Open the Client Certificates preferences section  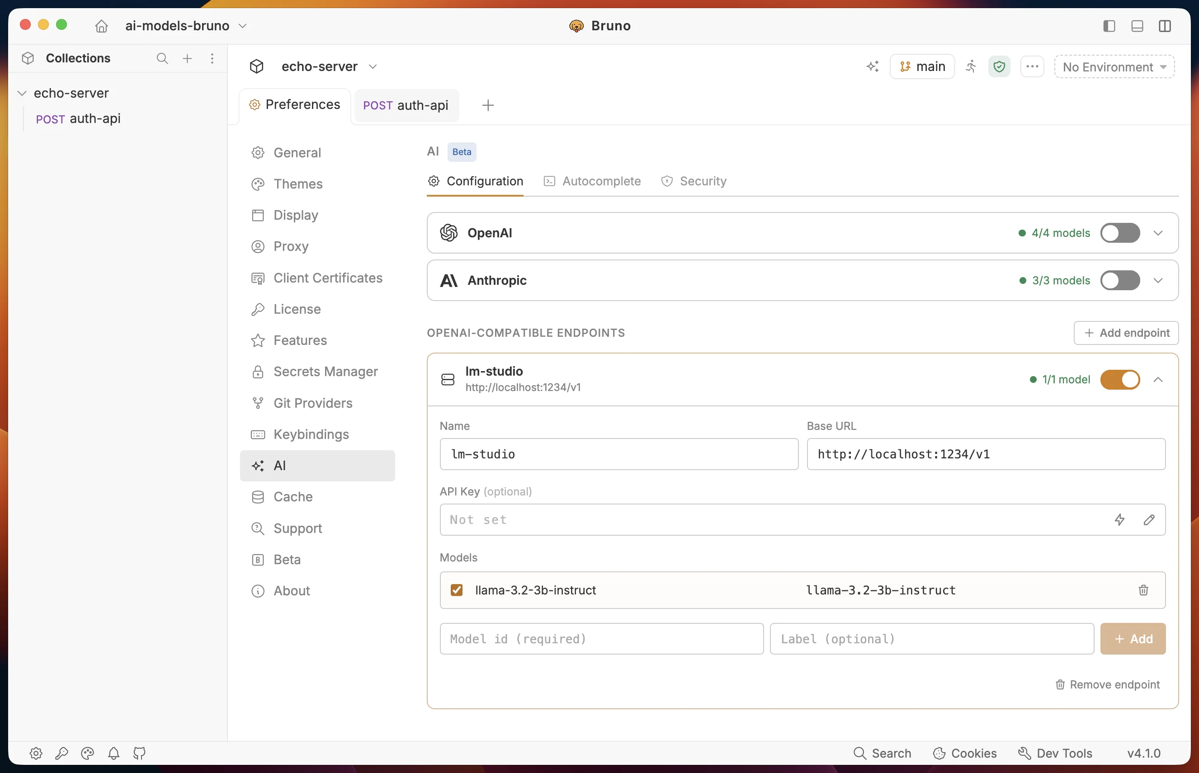(x=317, y=278)
